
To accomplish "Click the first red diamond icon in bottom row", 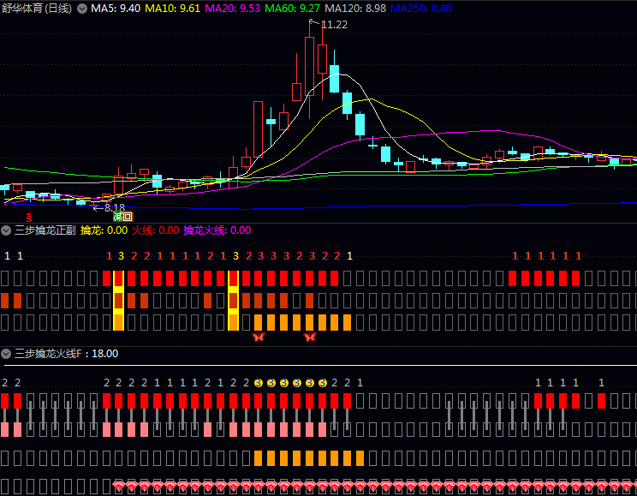I will click(119, 487).
